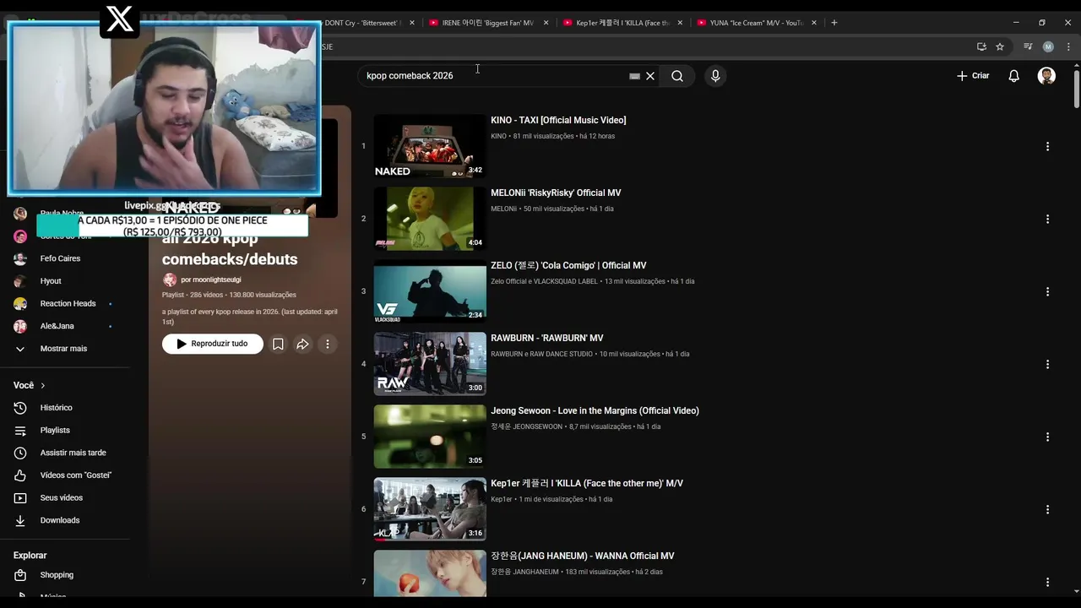Click the ZELO Cola Comigo thumbnail
The image size is (1081, 608).
tap(430, 291)
